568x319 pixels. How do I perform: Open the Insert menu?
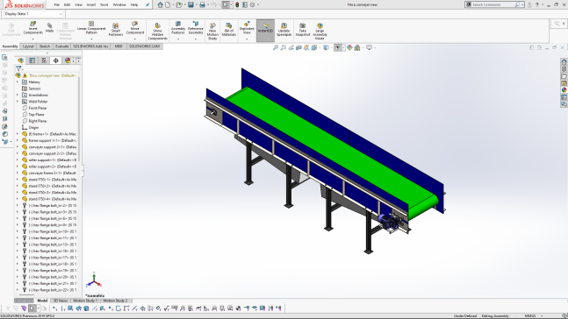[x=91, y=4]
